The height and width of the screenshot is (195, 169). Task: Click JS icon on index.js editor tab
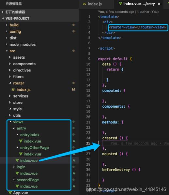pyautogui.click(x=84, y=4)
